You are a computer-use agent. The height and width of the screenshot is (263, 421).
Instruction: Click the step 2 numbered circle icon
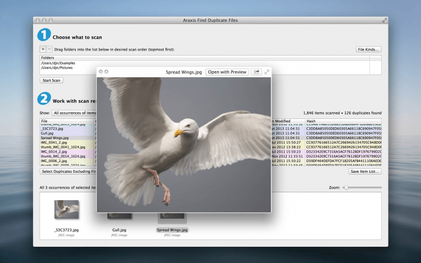44,99
